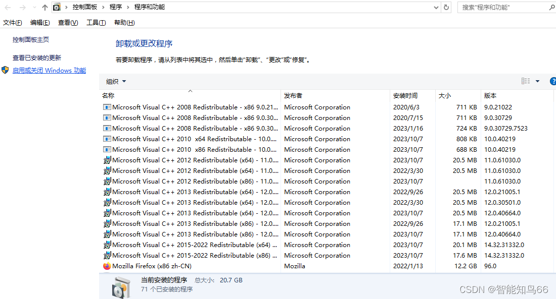Image resolution: width=556 pixels, height=299 pixels.
Task: Click the Mozilla Firefox icon
Action: tap(107, 266)
